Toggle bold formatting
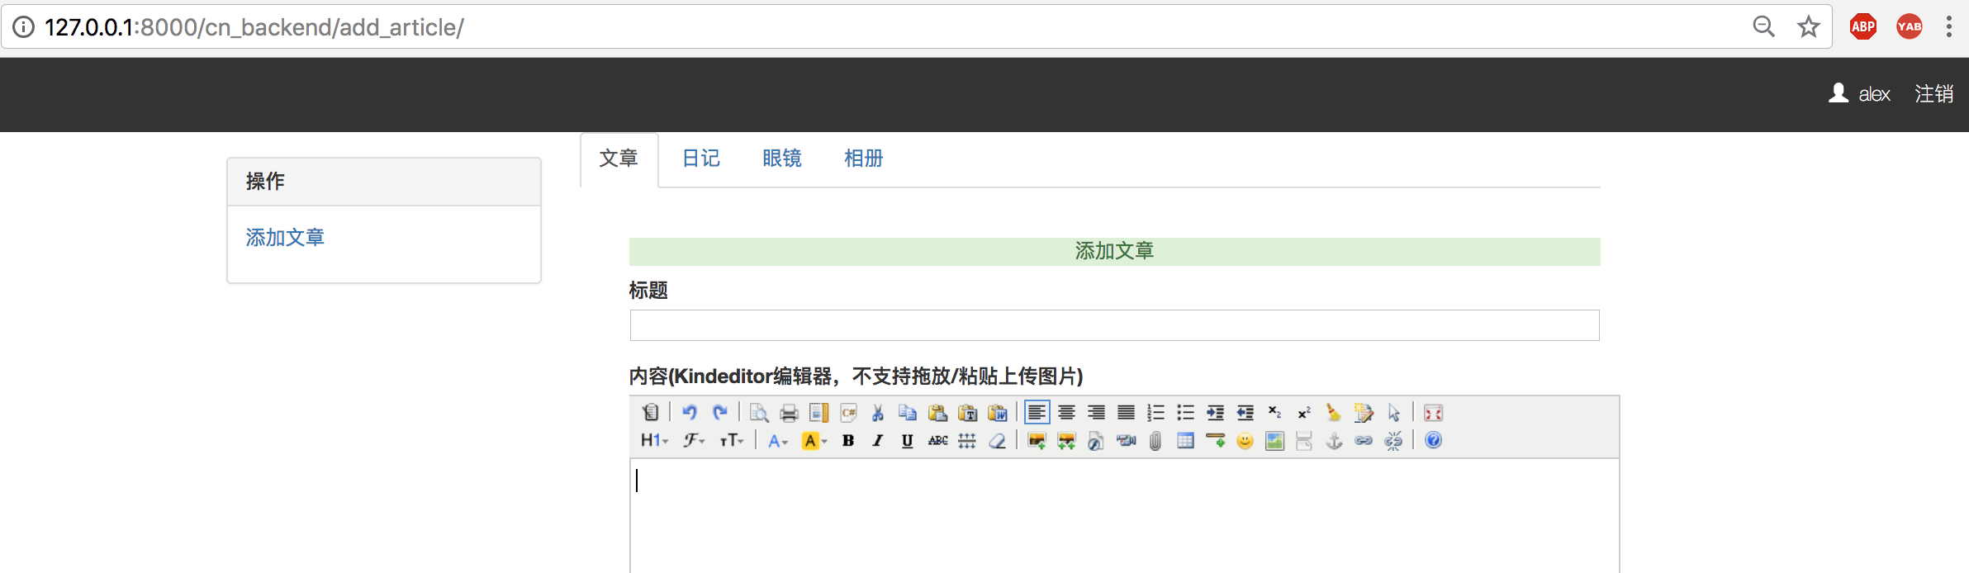The width and height of the screenshot is (1969, 573). pos(848,440)
